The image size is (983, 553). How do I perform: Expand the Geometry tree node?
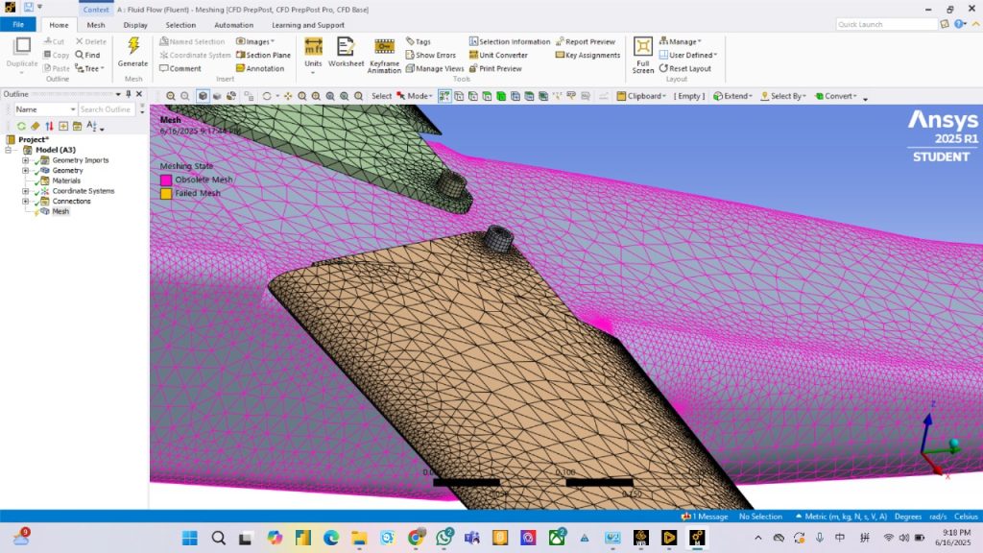coord(26,171)
